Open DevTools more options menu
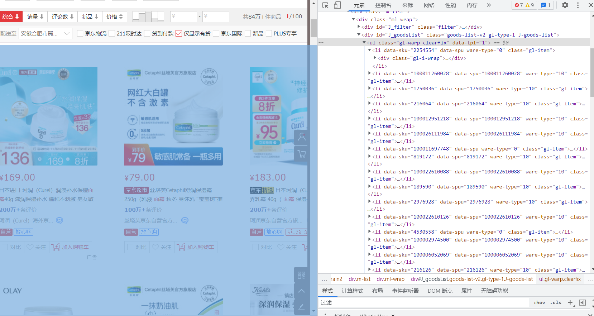The width and height of the screenshot is (594, 316). click(578, 5)
